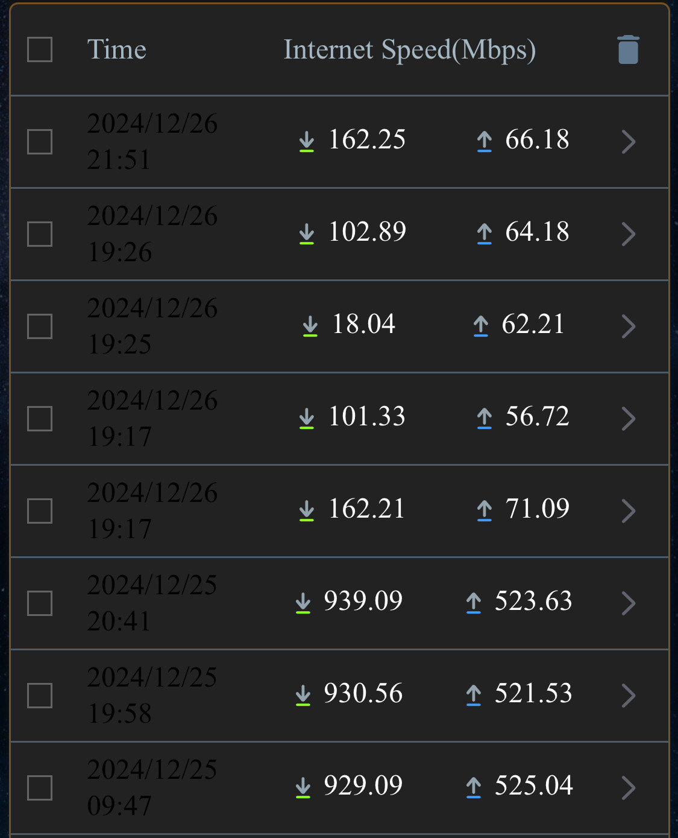Click upload arrow icon beside 523.63
Image resolution: width=678 pixels, height=838 pixels.
tap(474, 603)
